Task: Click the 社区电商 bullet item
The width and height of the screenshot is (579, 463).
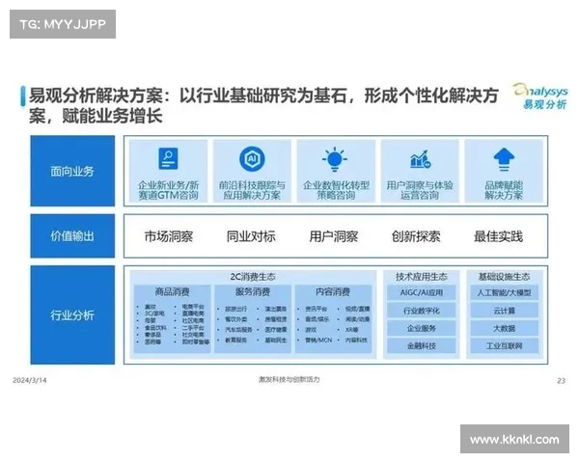Action: 193,320
